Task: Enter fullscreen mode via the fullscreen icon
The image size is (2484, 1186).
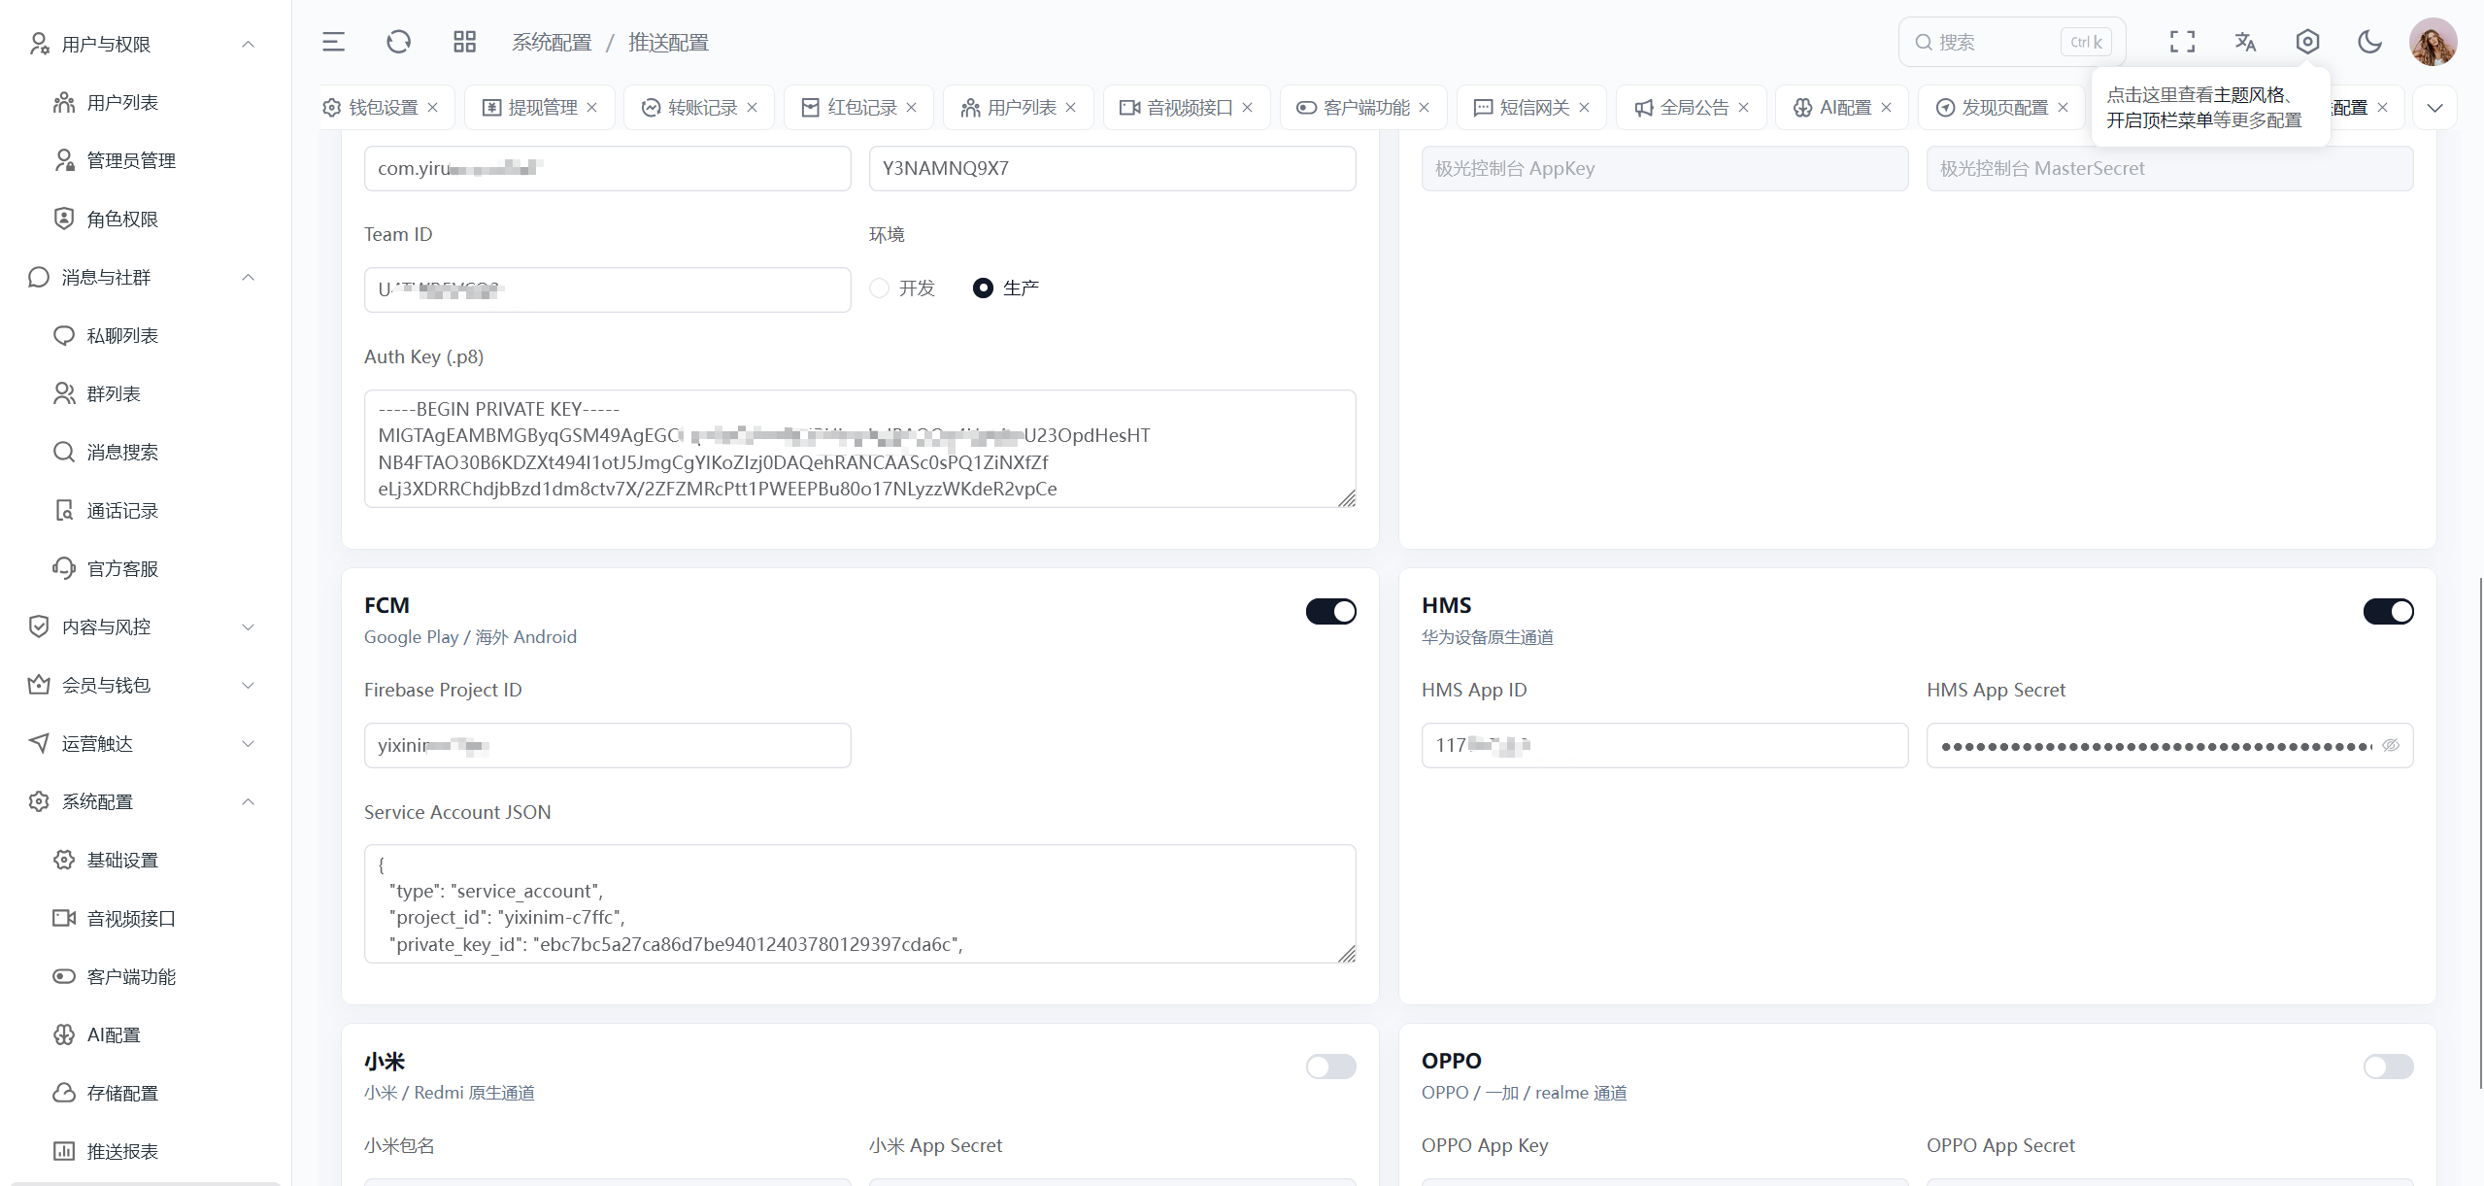Action: 2182,42
